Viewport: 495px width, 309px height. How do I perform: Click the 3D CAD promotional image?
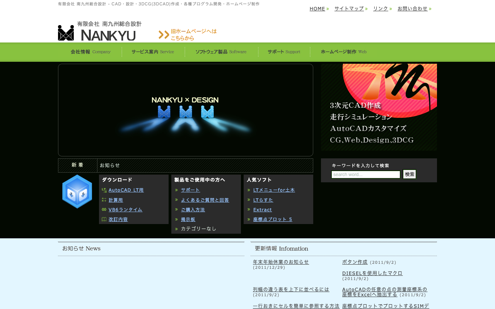pyautogui.click(x=379, y=107)
